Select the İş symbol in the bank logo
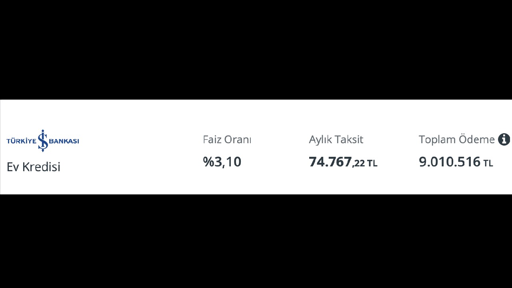 [43, 141]
